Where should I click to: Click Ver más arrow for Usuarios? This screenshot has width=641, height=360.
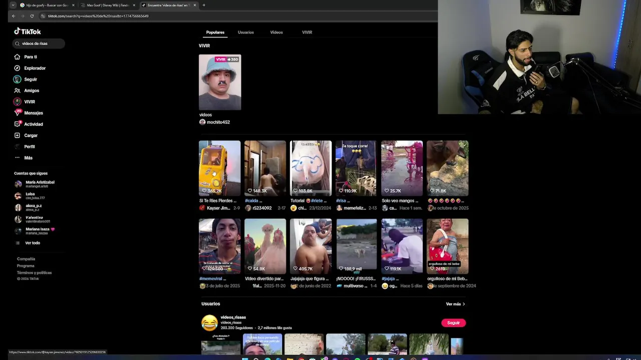click(464, 304)
